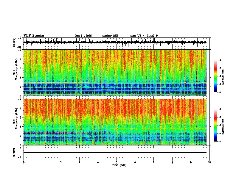
Task: Click time axis tick label "8"
Action: point(172,162)
